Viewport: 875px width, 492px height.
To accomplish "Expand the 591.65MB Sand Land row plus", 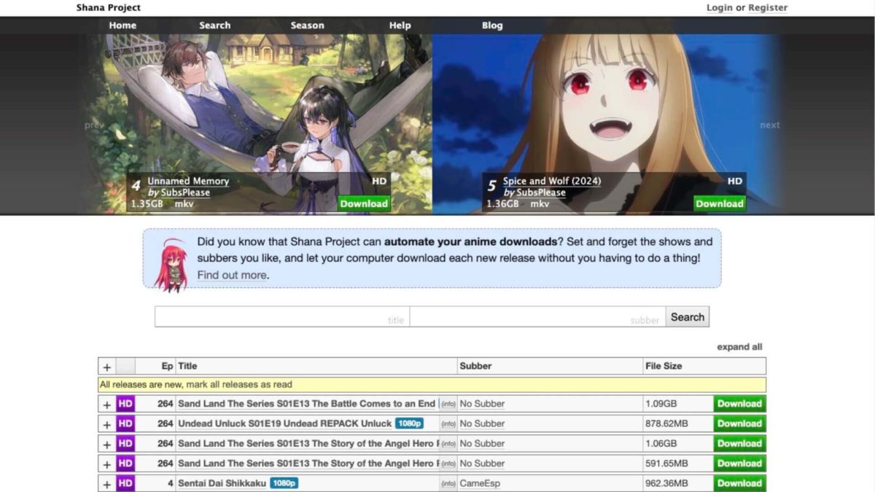I will point(106,463).
